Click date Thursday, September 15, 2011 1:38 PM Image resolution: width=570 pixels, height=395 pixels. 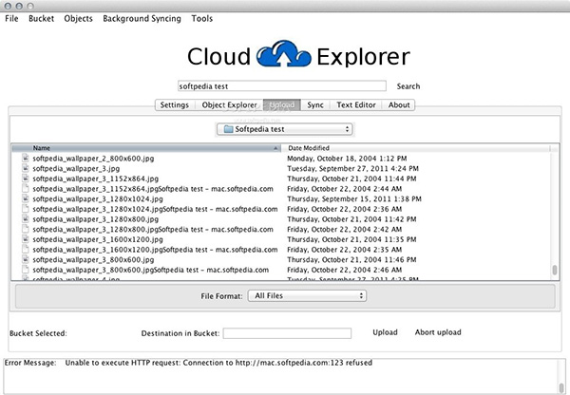click(x=354, y=199)
